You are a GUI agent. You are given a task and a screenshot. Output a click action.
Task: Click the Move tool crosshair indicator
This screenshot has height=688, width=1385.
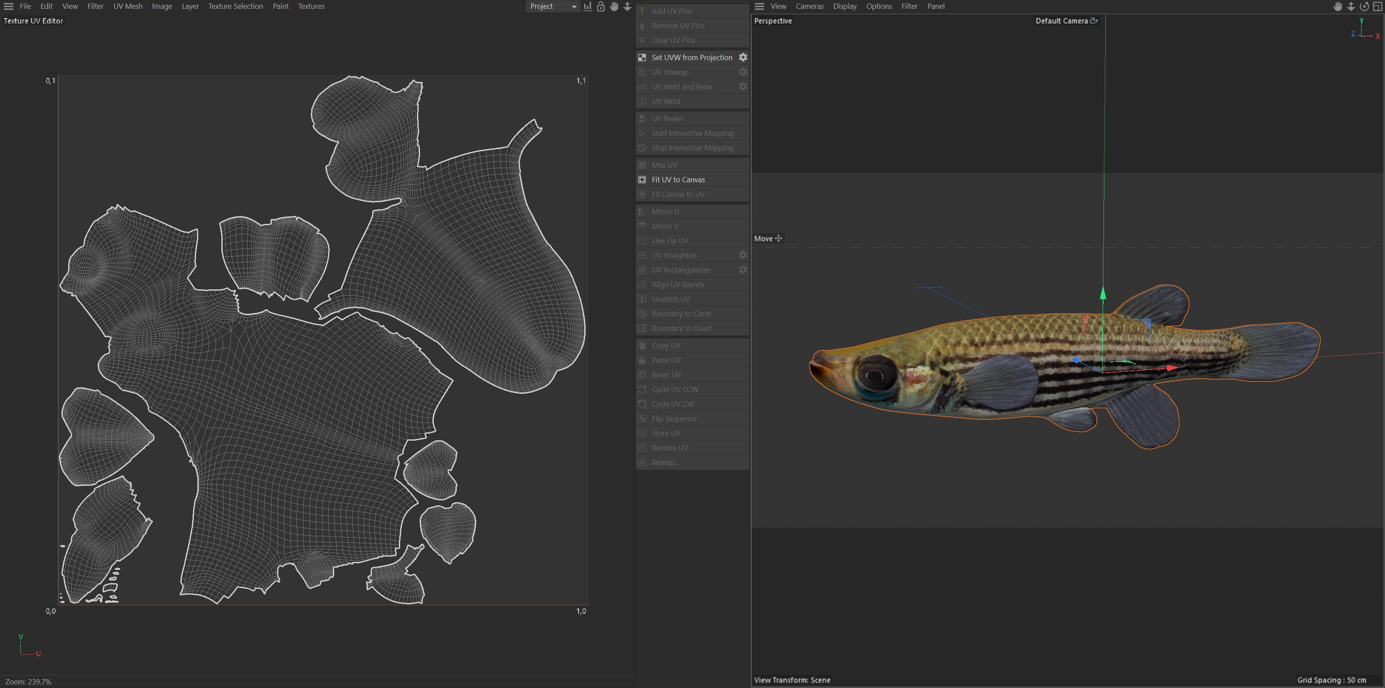[x=779, y=238]
